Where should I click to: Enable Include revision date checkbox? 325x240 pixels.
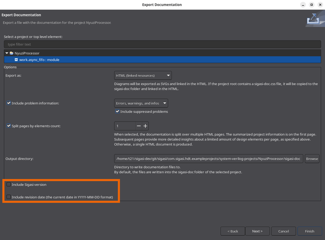point(9,197)
